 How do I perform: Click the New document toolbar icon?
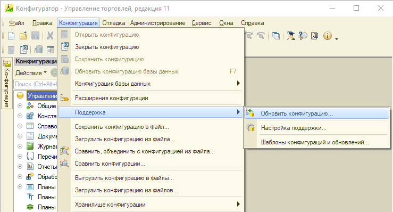pyautogui.click(x=11, y=36)
